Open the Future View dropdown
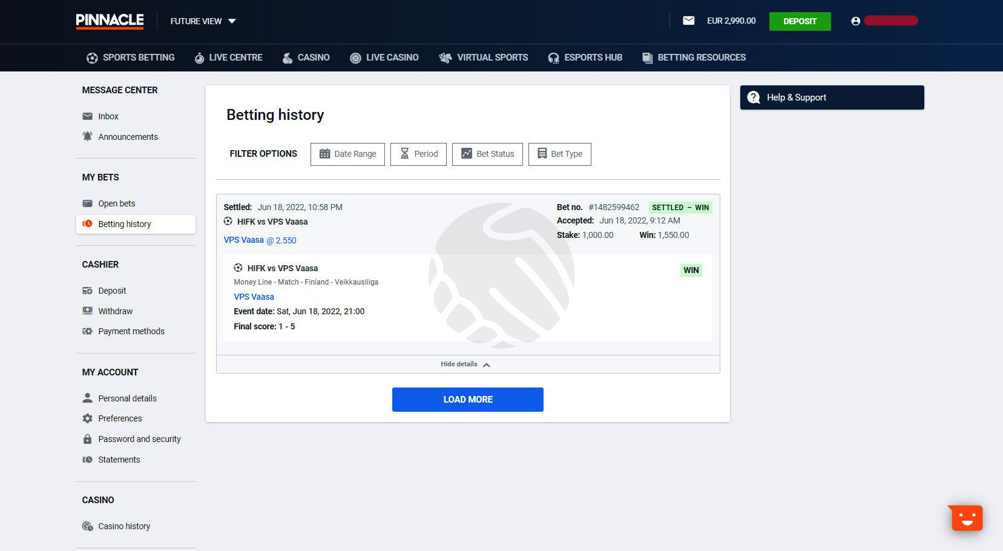The height and width of the screenshot is (551, 1003). [x=203, y=21]
